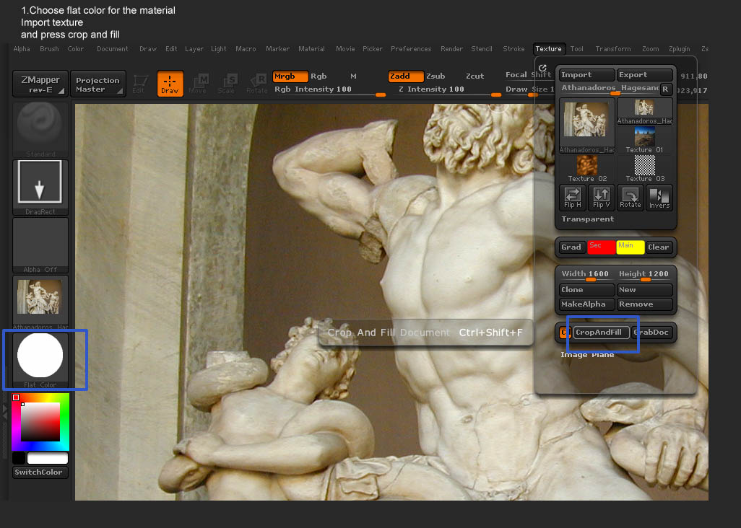Click the Export texture button

(645, 75)
